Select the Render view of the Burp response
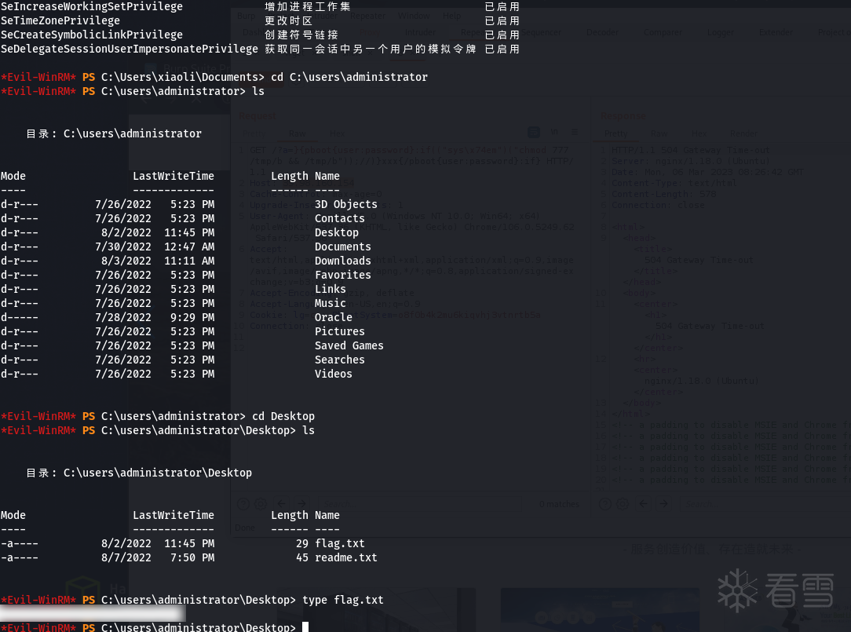Screen dimensions: 851x632 pyautogui.click(x=743, y=133)
